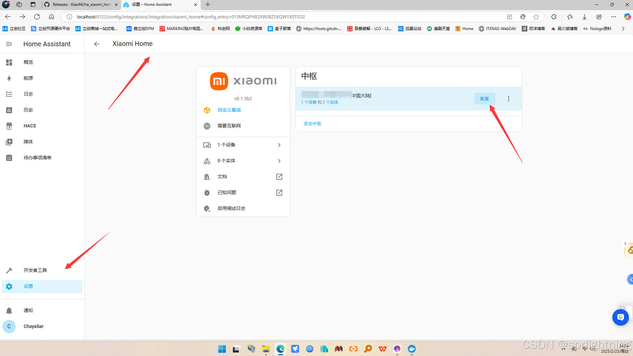Expand the 8 个实体 entities row

(243, 161)
